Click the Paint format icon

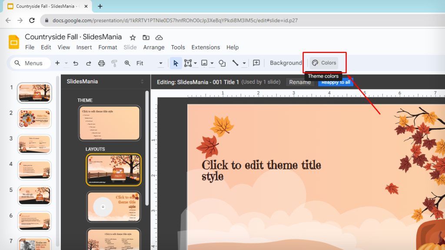115,63
